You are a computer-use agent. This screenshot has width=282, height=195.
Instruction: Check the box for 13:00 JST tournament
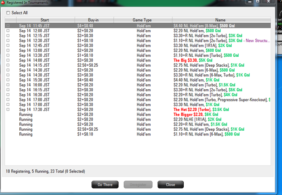8,50
